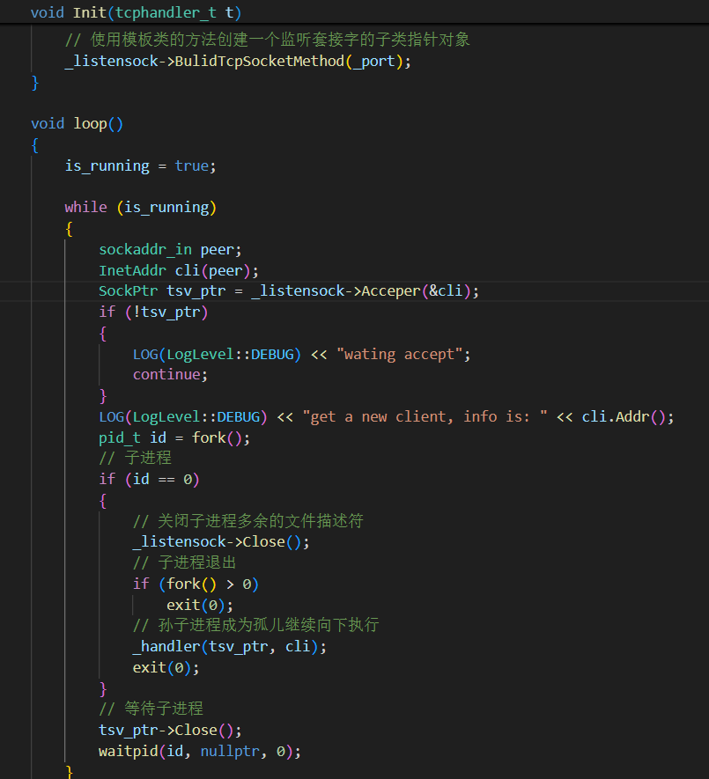Click the "get a new client, info is:" log line
The image size is (709, 779).
click(x=386, y=417)
